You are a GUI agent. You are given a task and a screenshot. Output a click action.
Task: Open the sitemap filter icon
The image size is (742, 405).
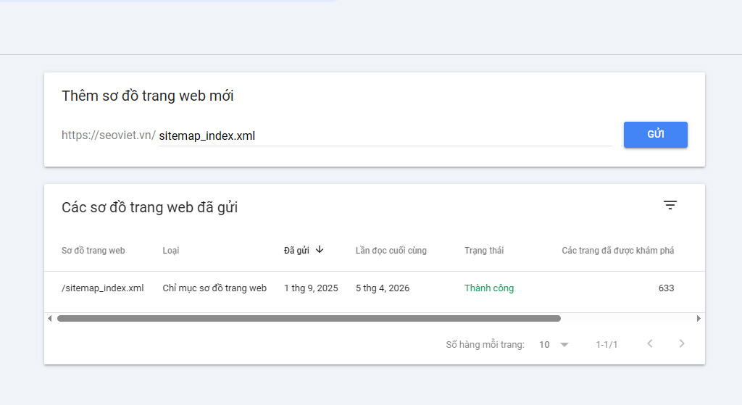[x=670, y=206]
